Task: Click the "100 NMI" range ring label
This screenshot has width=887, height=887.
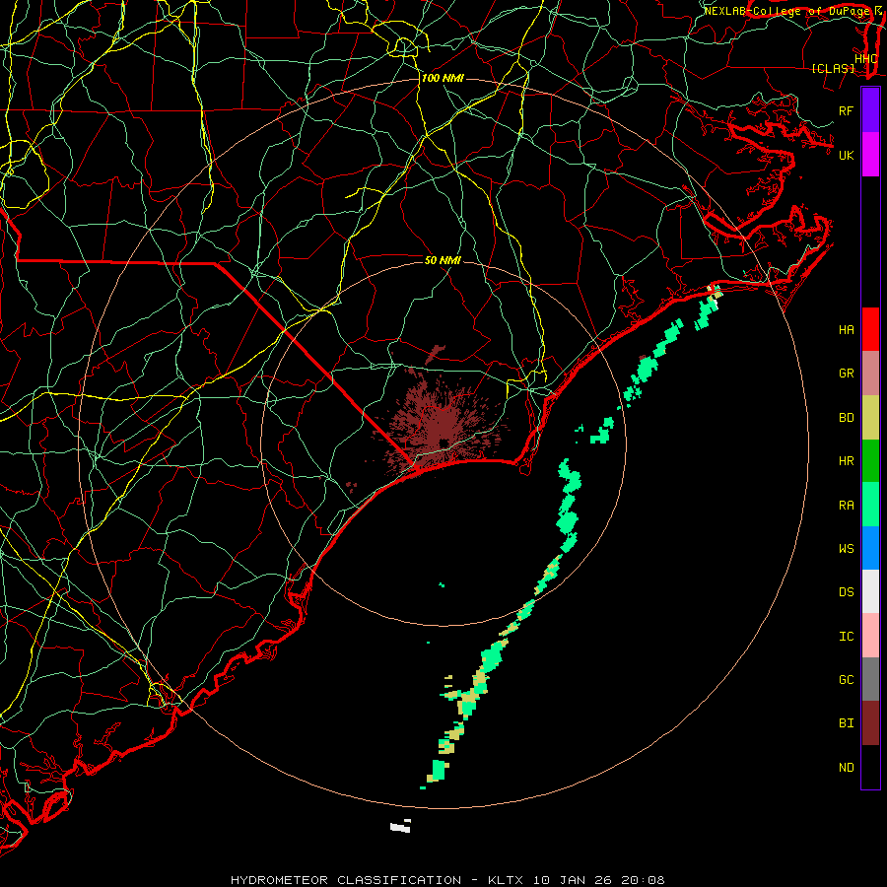Action: pos(443,78)
